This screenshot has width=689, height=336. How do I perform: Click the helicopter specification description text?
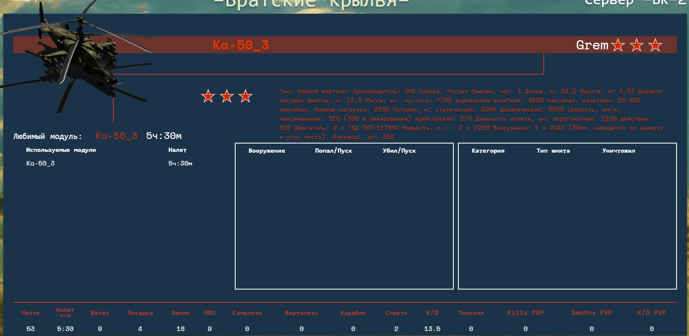(x=471, y=114)
